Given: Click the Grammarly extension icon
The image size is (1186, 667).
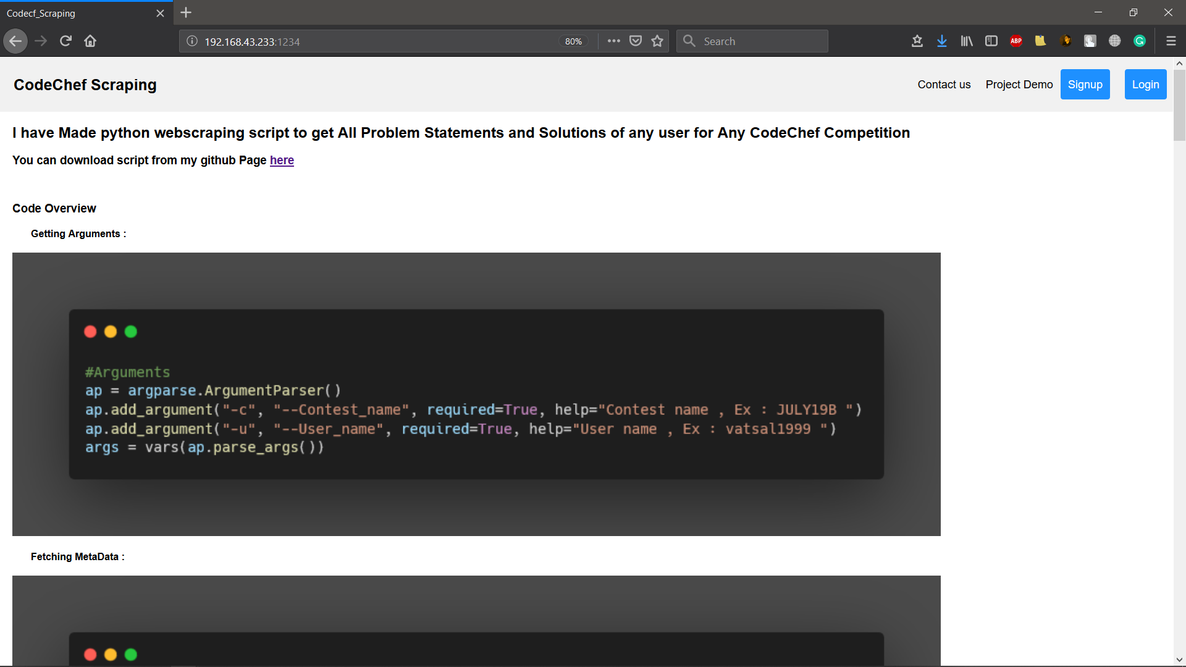Looking at the screenshot, I should point(1139,41).
